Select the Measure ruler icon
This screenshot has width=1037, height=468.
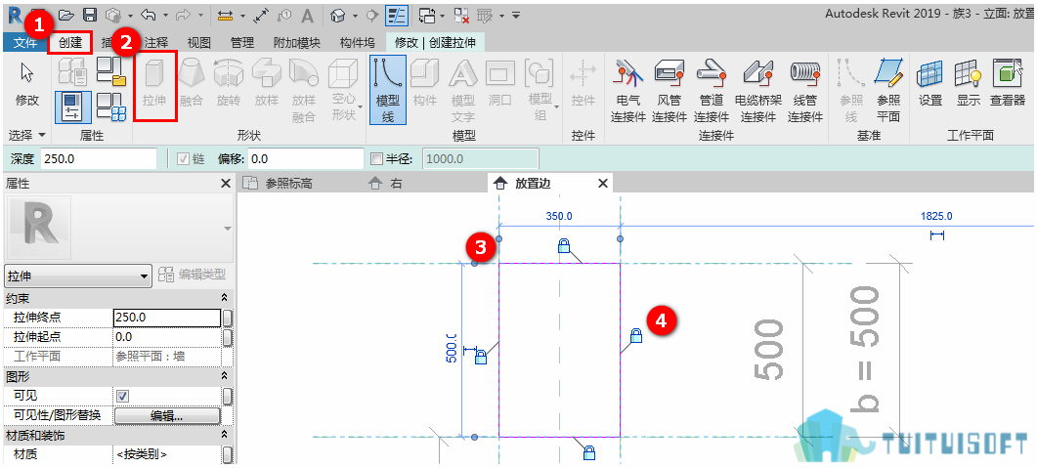[x=226, y=14]
